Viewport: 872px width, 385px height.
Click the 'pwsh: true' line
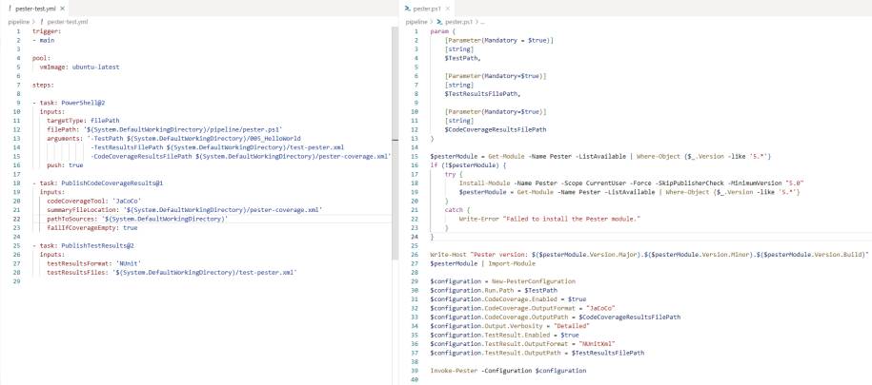pos(65,165)
